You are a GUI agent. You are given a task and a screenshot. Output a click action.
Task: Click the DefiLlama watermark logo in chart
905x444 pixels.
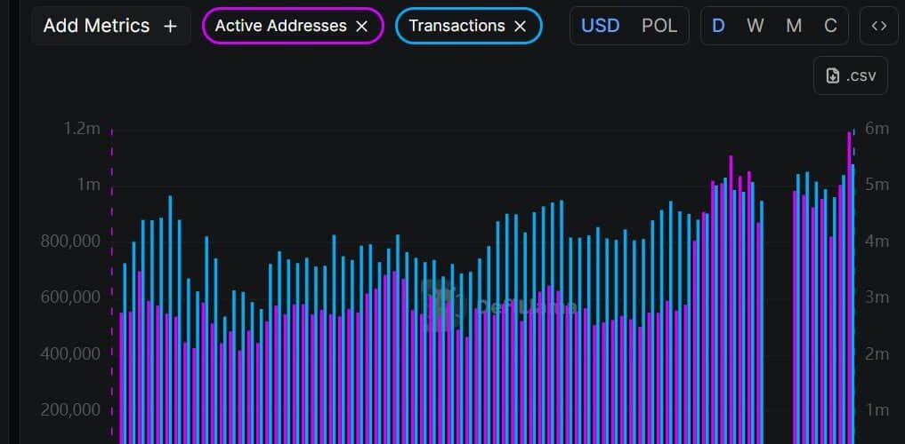[x=439, y=305]
